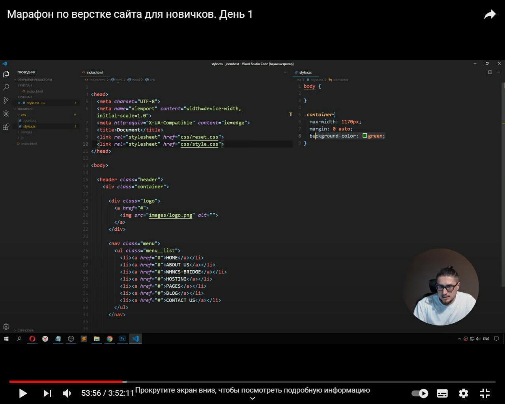505x404 pixels.
Task: Show hidden system tray icons
Action: [459, 339]
